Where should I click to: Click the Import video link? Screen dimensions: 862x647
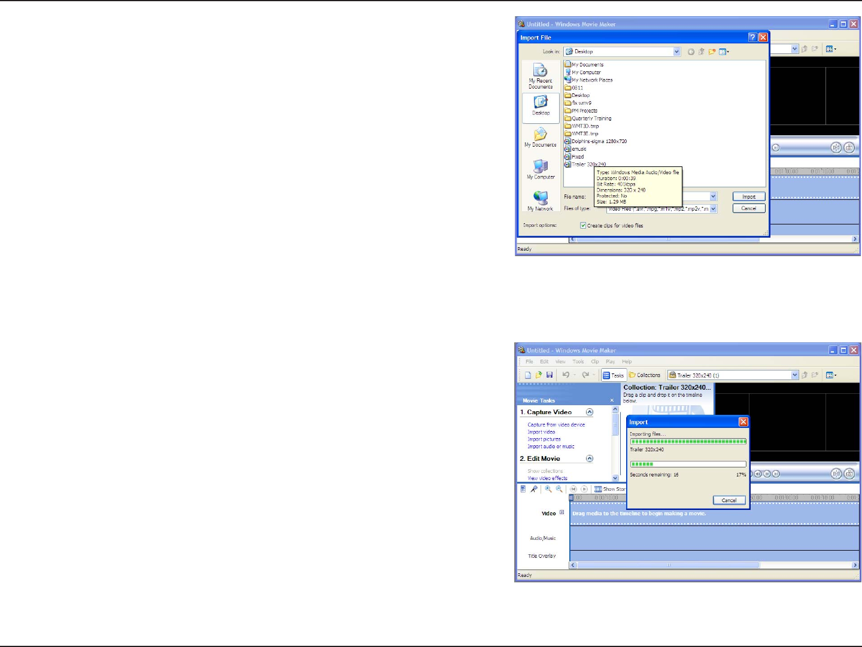tap(541, 432)
